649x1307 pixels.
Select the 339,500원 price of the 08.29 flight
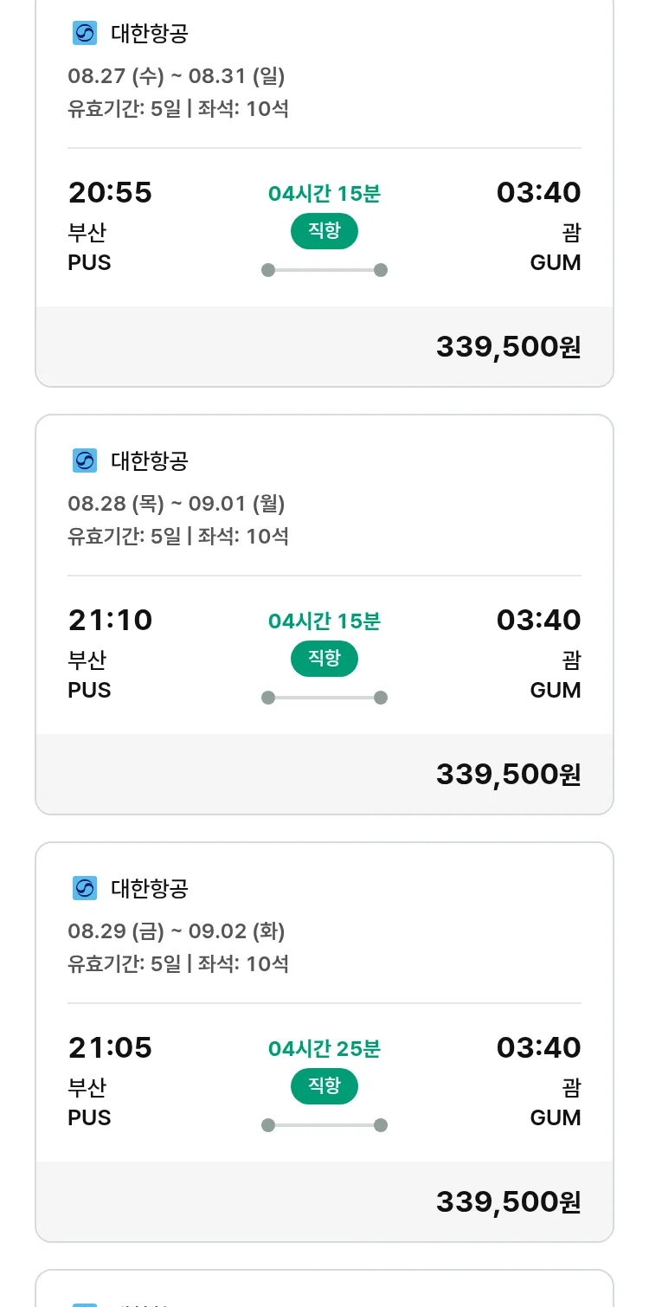(x=508, y=1202)
